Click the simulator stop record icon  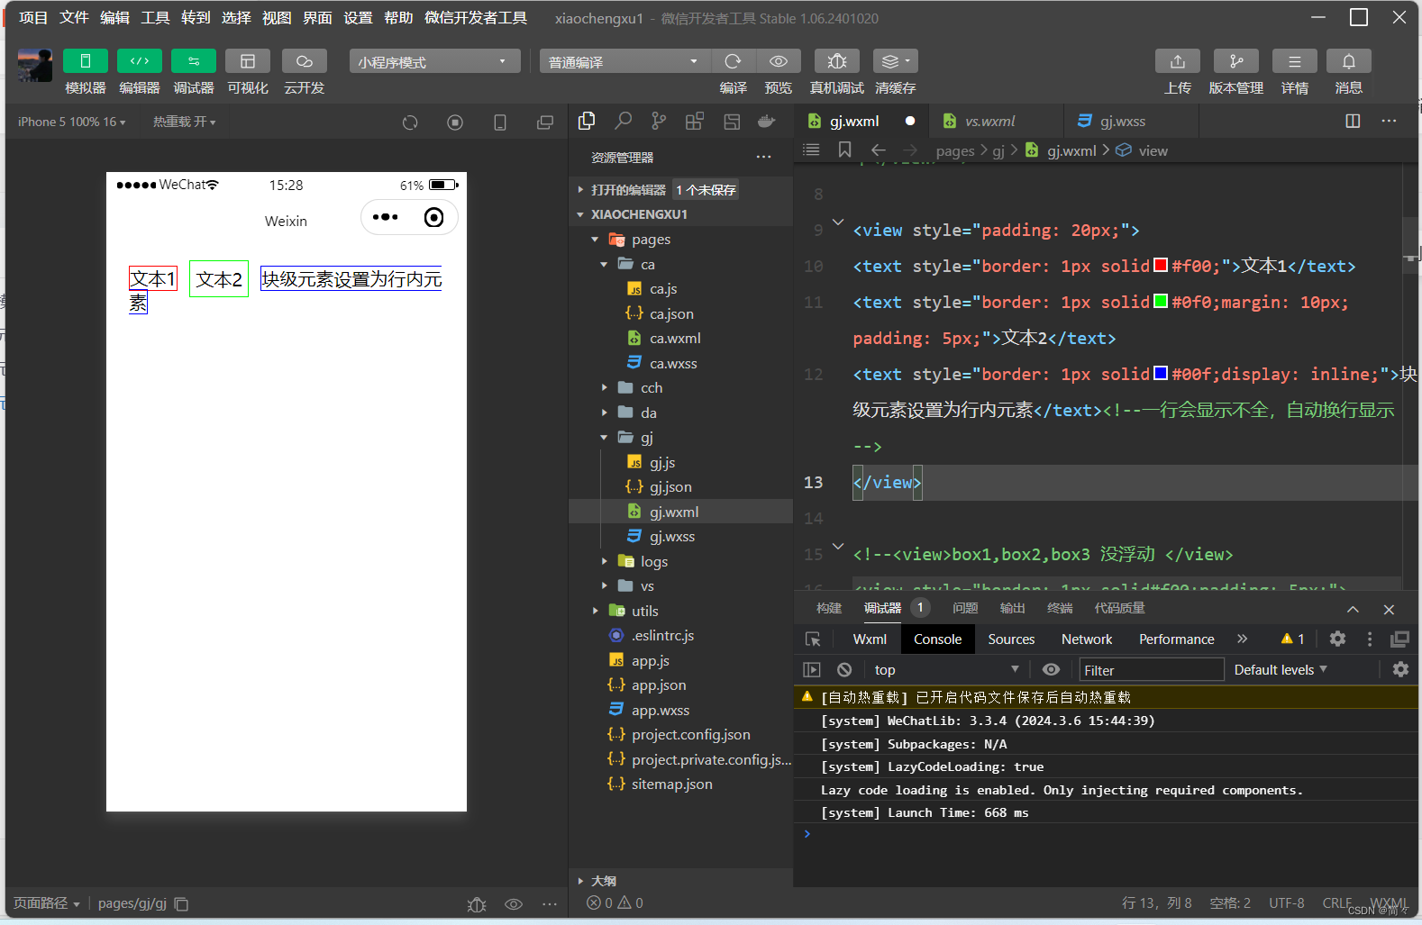455,122
